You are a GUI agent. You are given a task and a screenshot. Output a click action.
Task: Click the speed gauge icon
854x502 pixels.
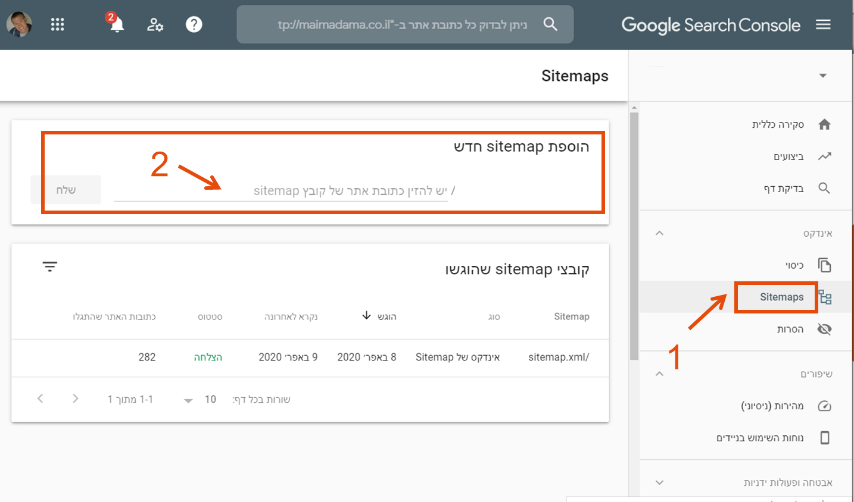(x=824, y=406)
